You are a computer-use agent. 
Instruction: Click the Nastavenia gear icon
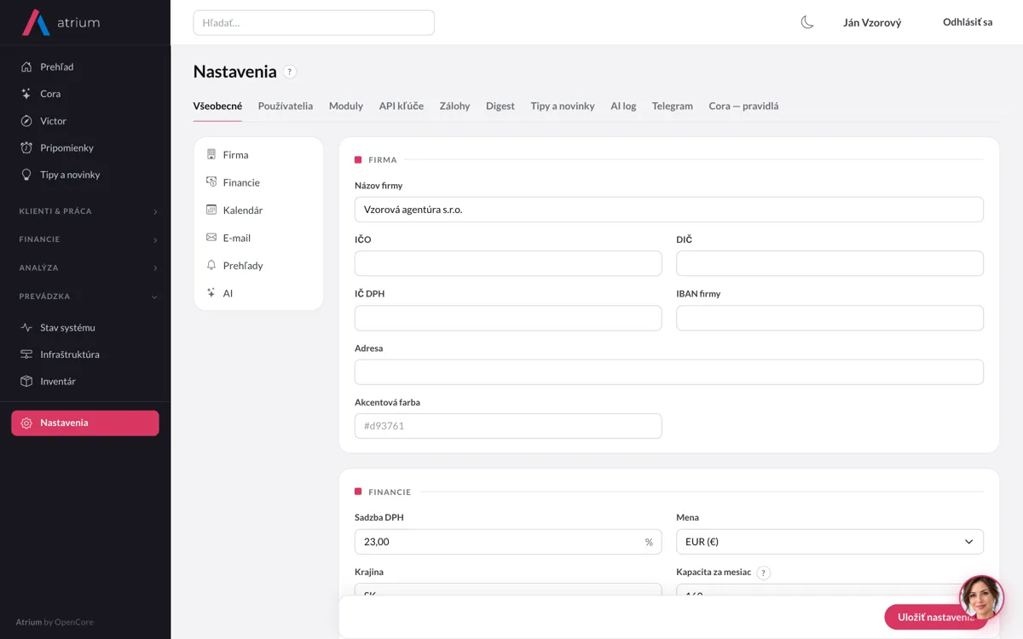(x=26, y=423)
